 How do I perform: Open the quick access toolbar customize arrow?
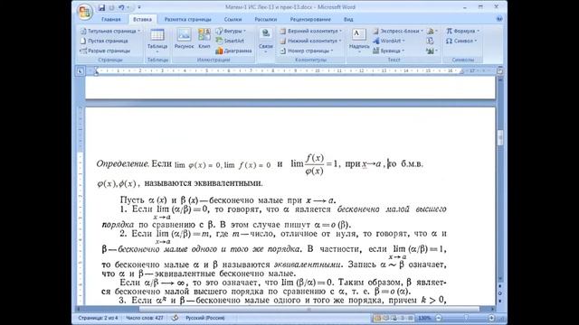coord(139,7)
